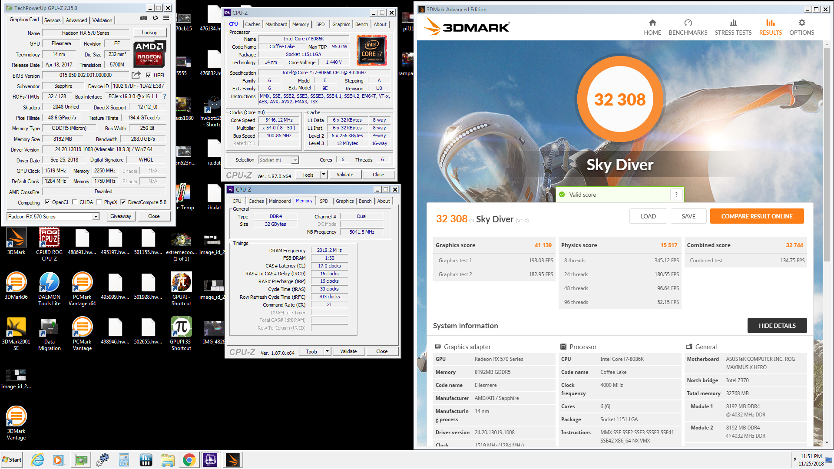Image resolution: width=834 pixels, height=469 pixels.
Task: Open the Home section in 3DMark
Action: (652, 27)
